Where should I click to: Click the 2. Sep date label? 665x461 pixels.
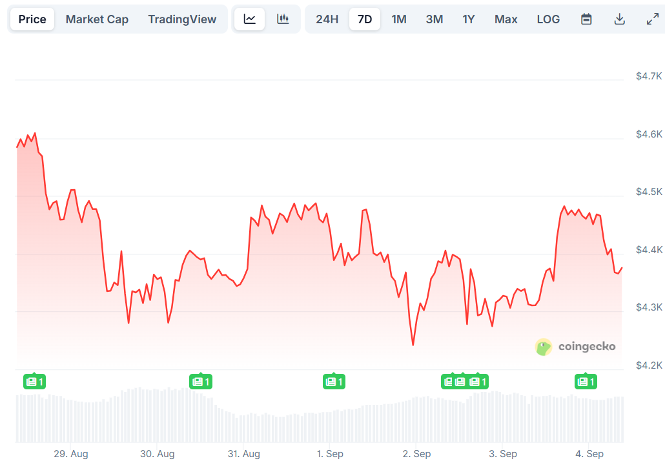coord(416,453)
